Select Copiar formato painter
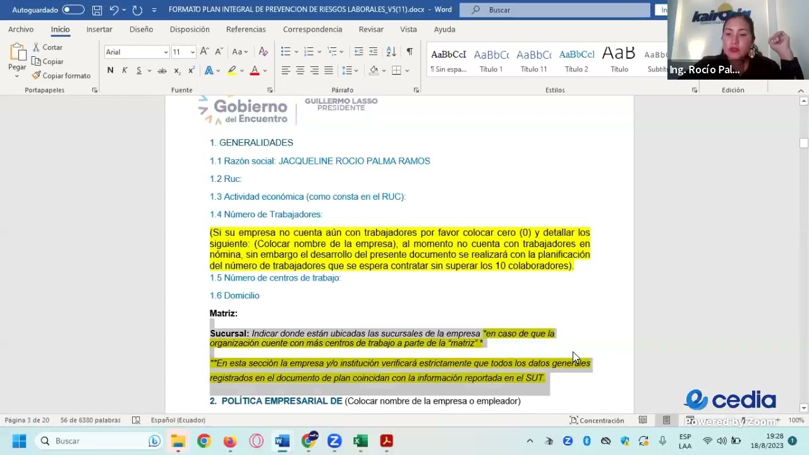Image resolution: width=809 pixels, height=455 pixels. (x=61, y=75)
